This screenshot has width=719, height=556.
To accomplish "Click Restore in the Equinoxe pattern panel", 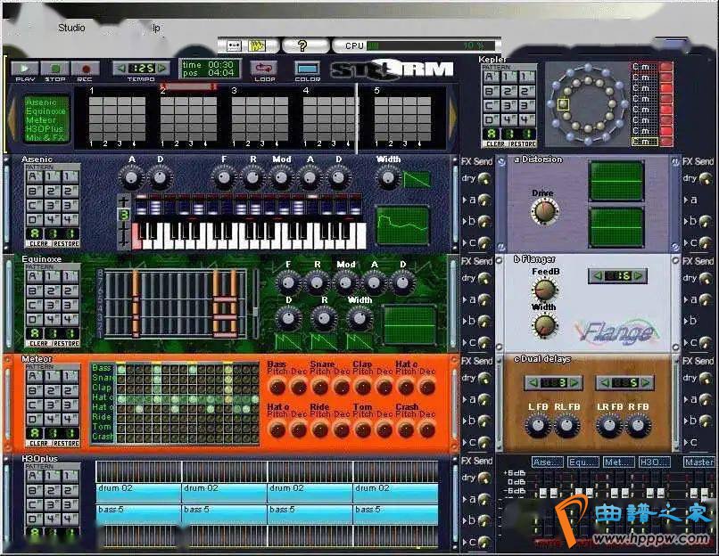I will pyautogui.click(x=67, y=343).
